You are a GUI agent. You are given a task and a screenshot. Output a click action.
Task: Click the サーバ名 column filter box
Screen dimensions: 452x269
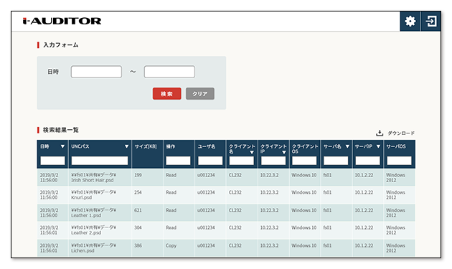[336, 161]
